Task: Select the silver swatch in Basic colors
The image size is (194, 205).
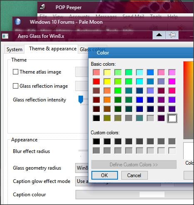Action: tap(150, 118)
